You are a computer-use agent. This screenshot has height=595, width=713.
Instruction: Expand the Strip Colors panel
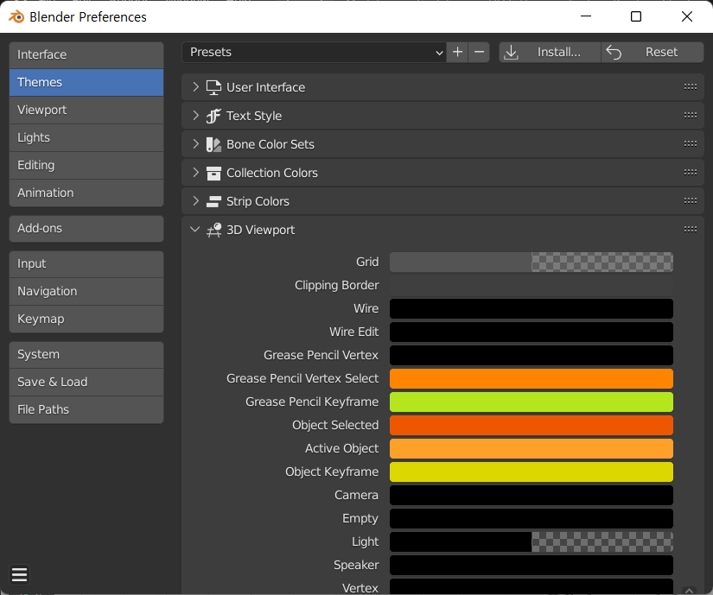pyautogui.click(x=195, y=200)
